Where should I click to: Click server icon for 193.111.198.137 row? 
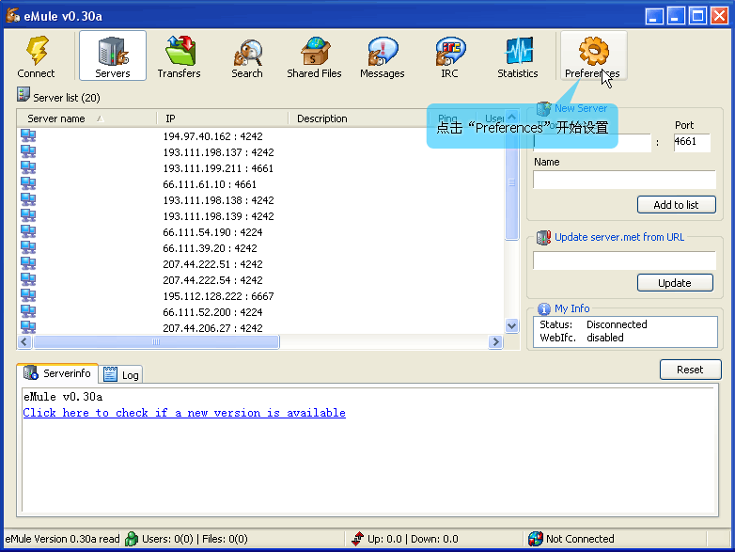(28, 151)
